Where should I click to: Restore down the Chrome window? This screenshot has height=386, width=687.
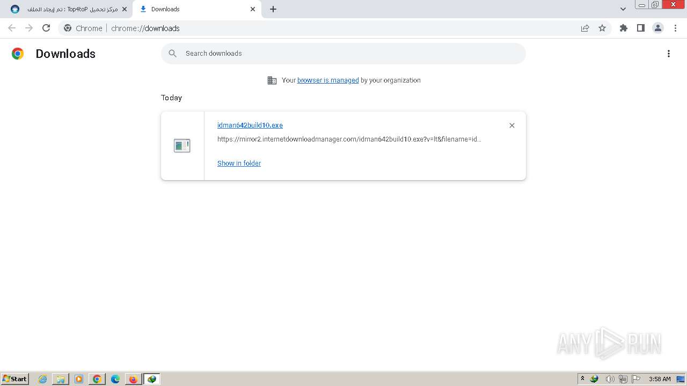click(655, 4)
